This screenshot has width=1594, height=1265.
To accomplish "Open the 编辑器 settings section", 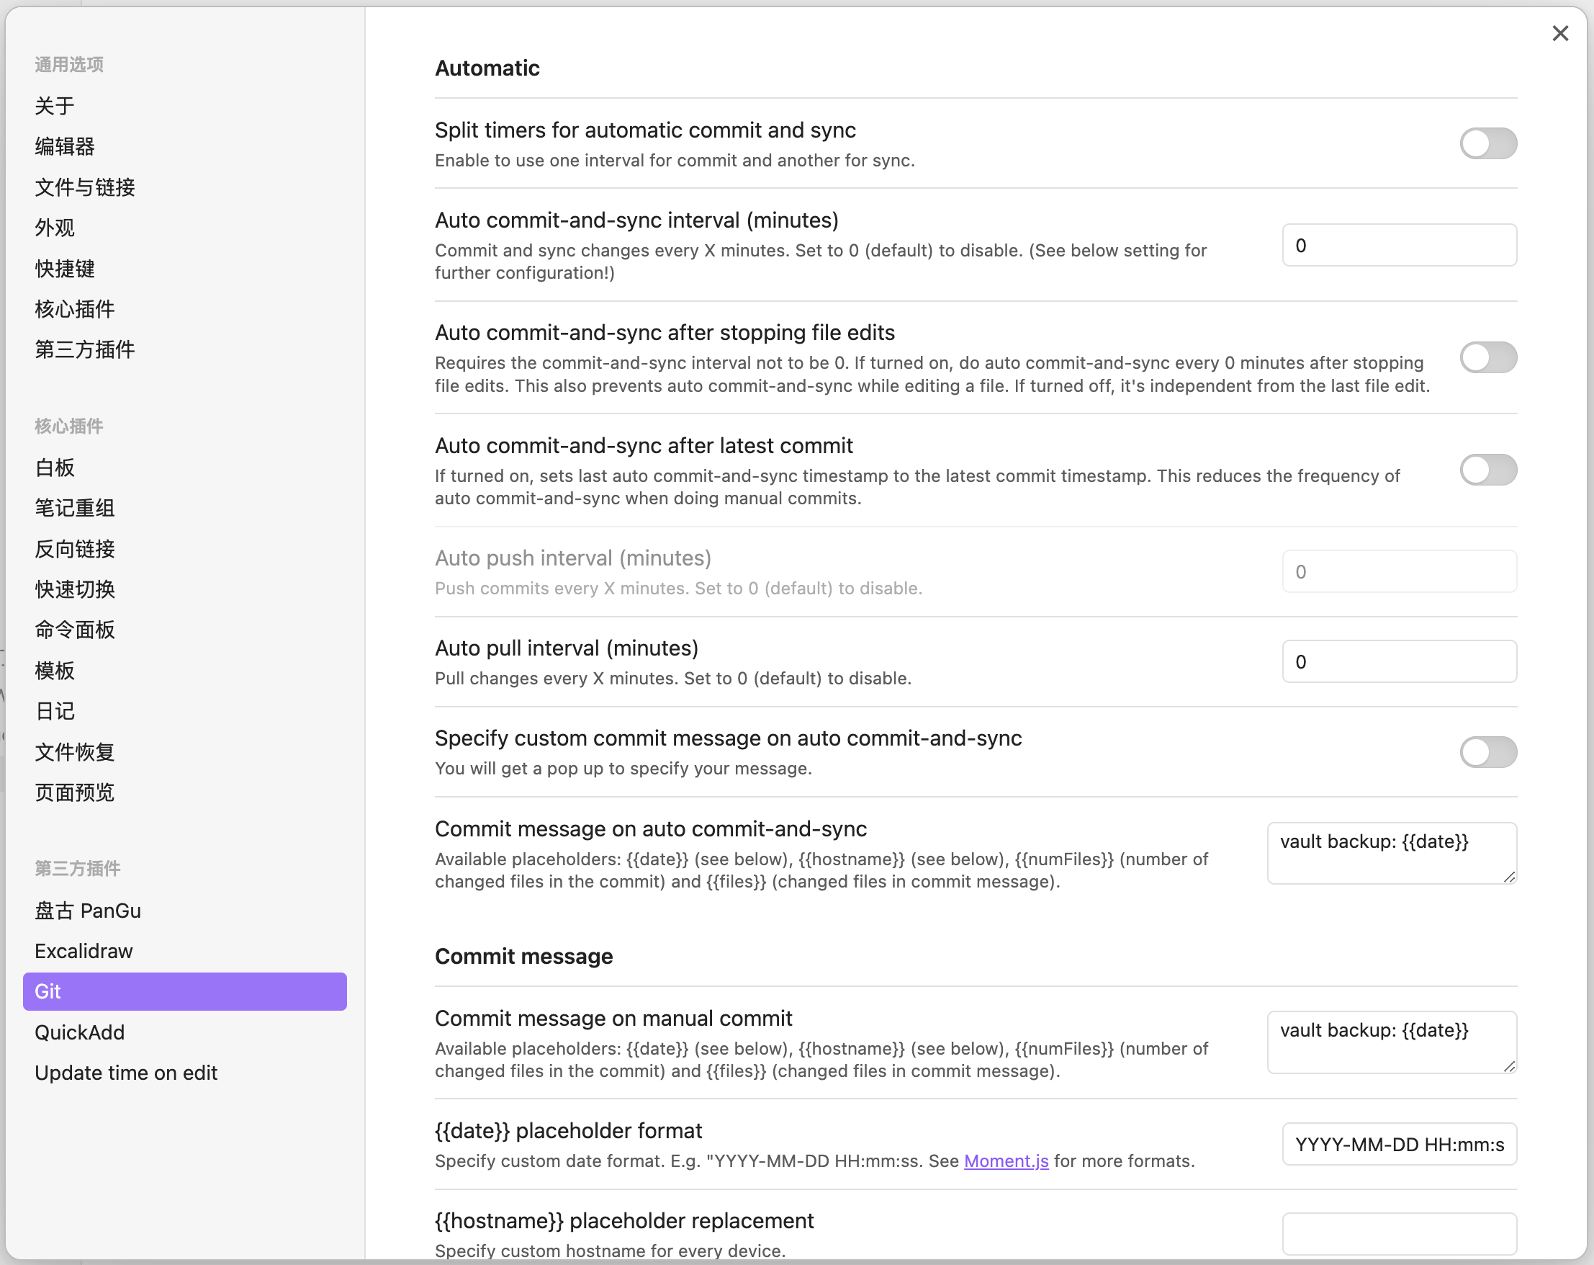I will click(65, 146).
